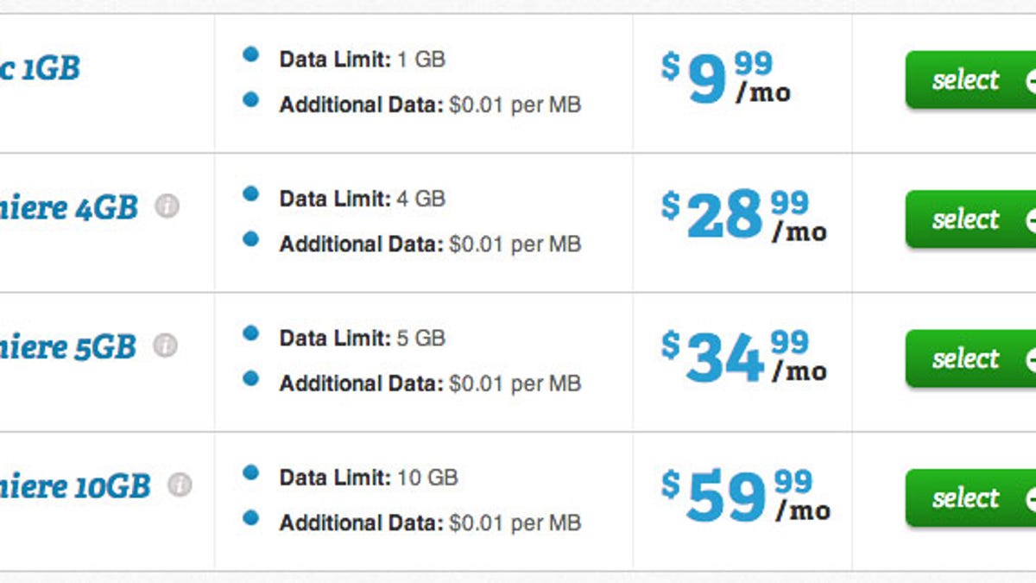The height and width of the screenshot is (583, 1036).
Task: Click the $28.99/mo price
Action: tap(744, 217)
